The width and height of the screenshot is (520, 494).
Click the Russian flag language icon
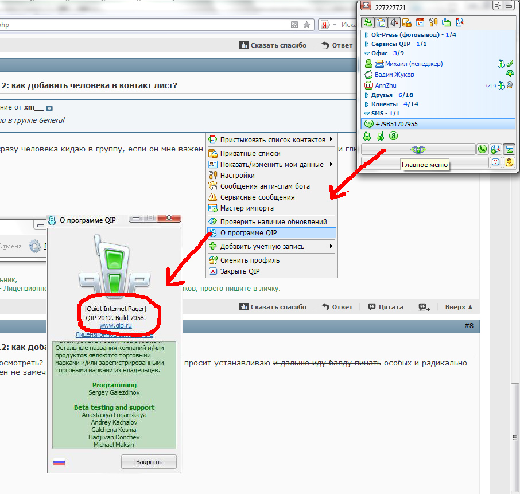point(59,462)
